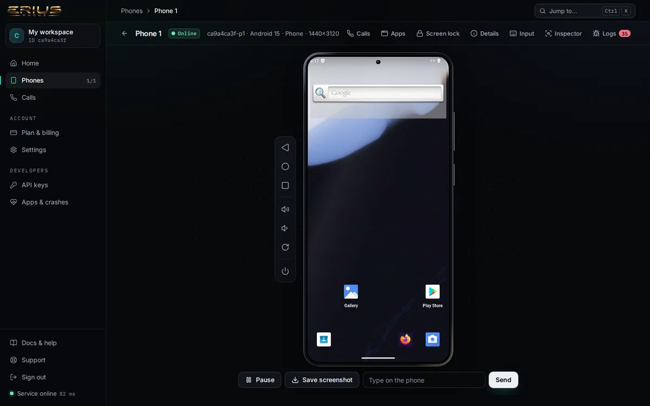The image size is (650, 406).
Task: Open API keys page
Action: [x=53, y=185]
